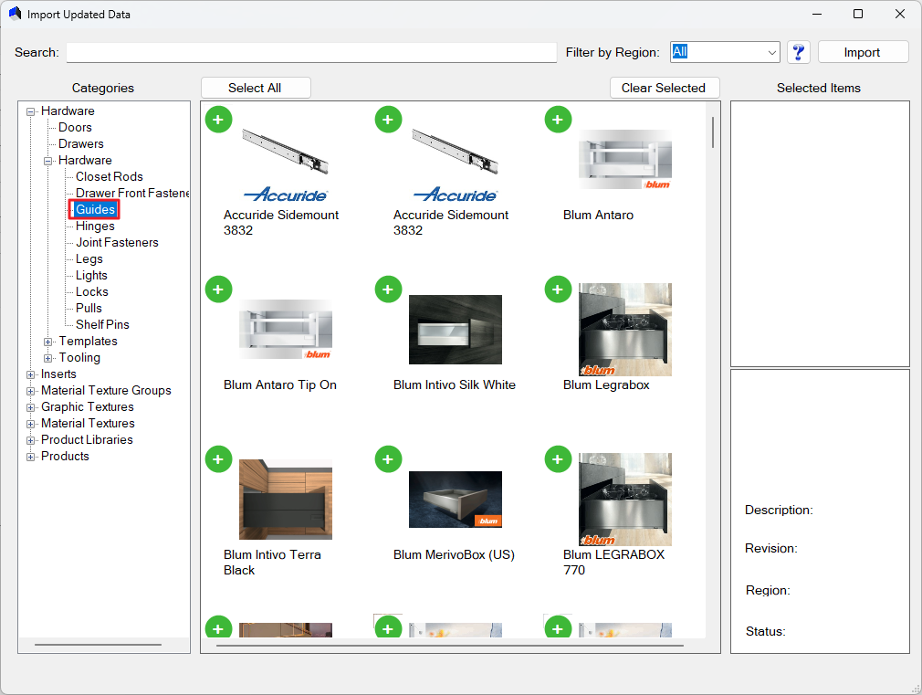Click the Import Updated Data app icon
The image size is (922, 695).
click(x=16, y=14)
